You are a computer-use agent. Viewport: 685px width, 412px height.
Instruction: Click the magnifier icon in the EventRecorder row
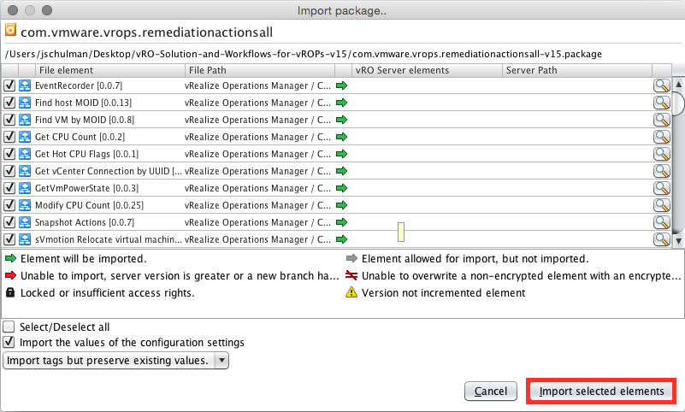[662, 85]
